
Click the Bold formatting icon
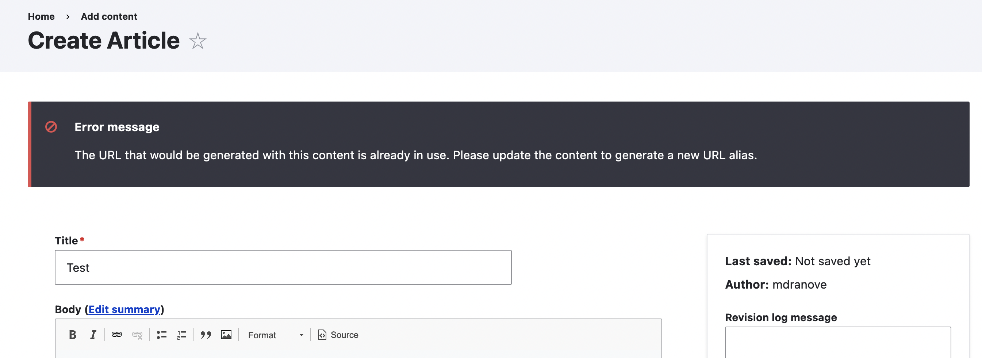click(72, 335)
